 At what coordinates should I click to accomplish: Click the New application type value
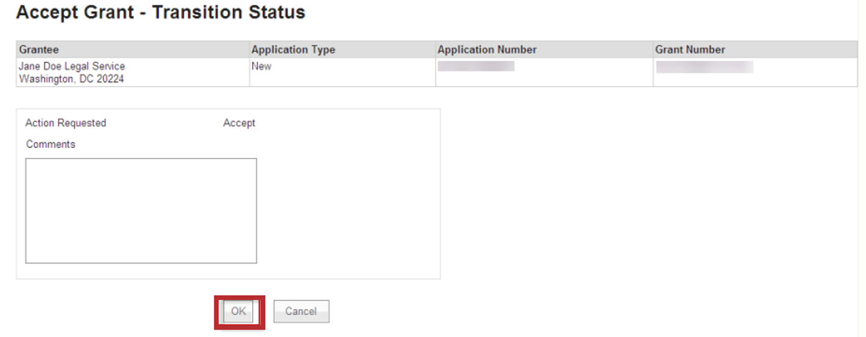pos(261,67)
